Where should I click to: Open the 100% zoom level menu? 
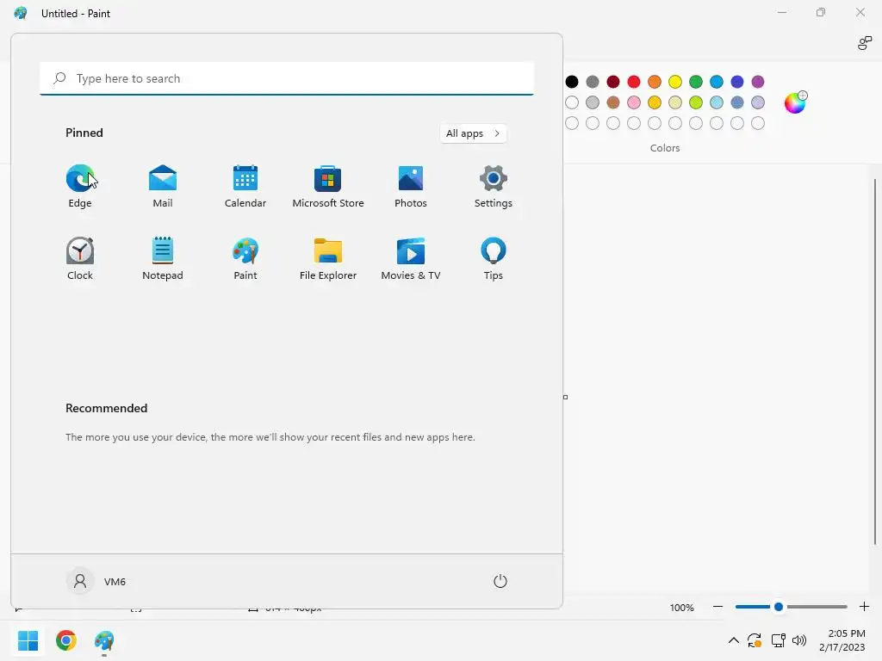682,608
